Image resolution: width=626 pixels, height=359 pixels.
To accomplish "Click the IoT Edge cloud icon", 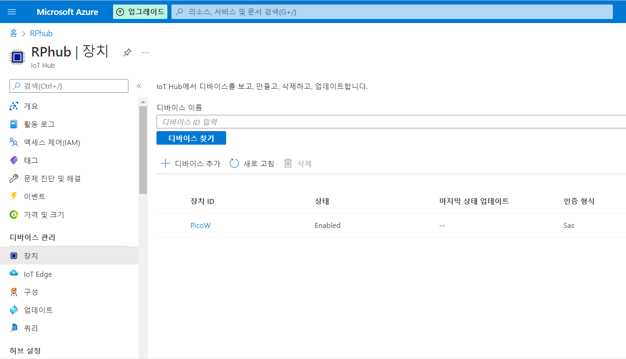I will pos(14,274).
